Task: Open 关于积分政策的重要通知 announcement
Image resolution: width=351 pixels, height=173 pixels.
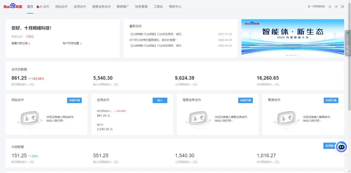Action: coord(153,40)
